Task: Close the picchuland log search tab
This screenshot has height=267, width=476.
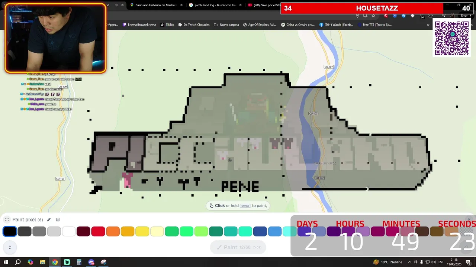Action: (240, 5)
